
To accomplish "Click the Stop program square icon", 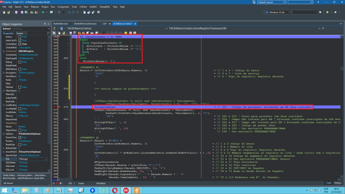I will coord(63,12).
